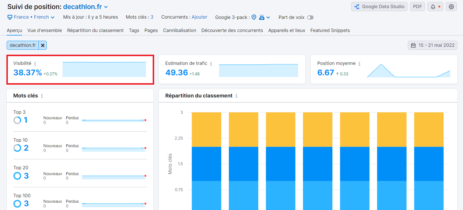
Task: Remove the decathlon.fr filter chip
Action: pos(43,45)
